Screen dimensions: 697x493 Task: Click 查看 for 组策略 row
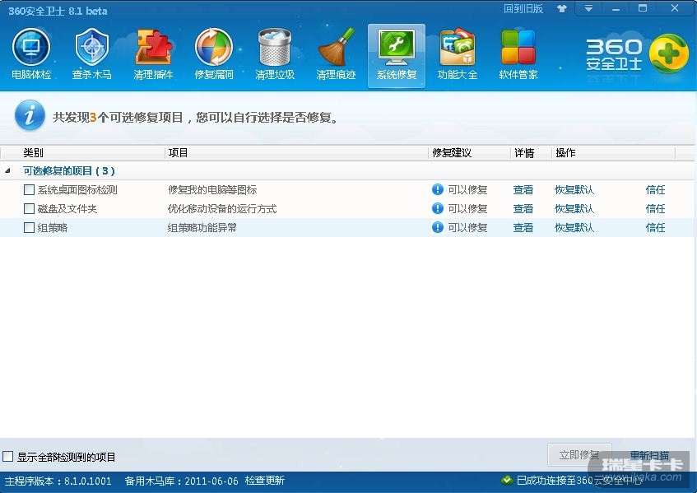(523, 228)
